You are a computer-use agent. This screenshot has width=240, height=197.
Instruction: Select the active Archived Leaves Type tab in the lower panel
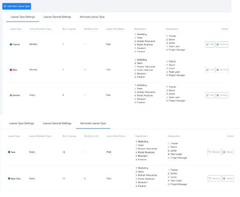tap(93, 124)
